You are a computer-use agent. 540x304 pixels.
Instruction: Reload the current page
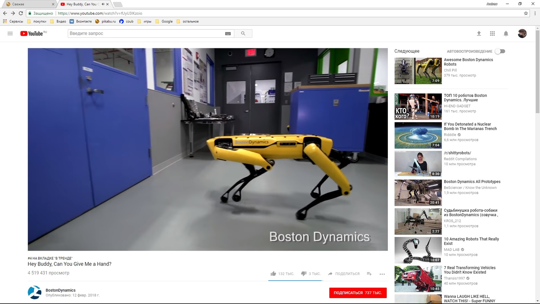click(21, 13)
